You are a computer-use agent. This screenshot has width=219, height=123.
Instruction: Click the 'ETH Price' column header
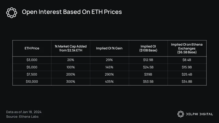[x=32, y=48]
